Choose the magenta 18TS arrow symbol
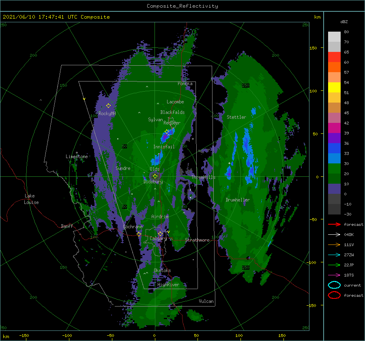Screen dimensions: 365x341 pyautogui.click(x=334, y=275)
